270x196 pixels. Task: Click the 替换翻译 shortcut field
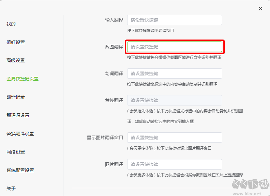174,100
